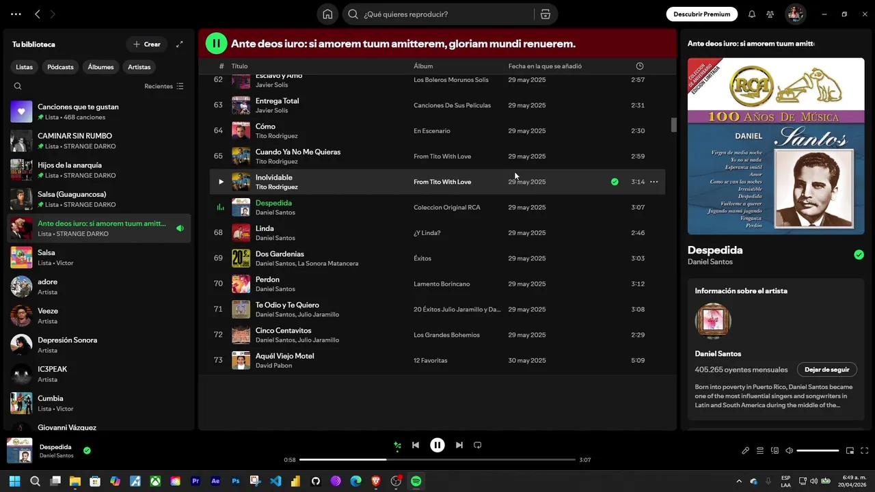Open Coleccion Original RCA album link

click(447, 207)
